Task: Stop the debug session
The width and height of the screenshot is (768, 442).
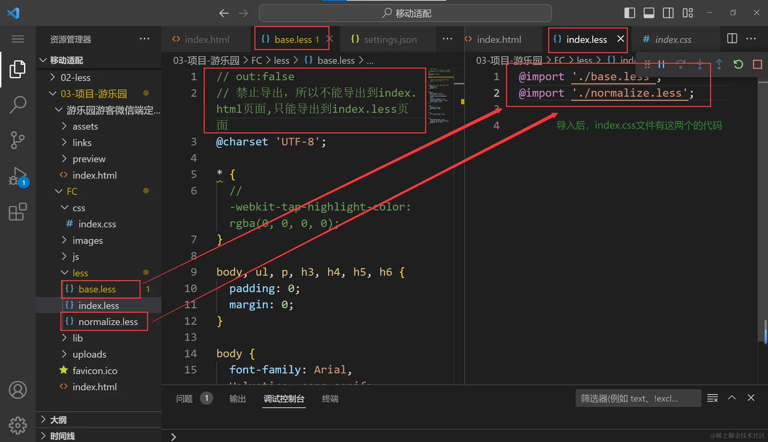Action: click(x=757, y=64)
